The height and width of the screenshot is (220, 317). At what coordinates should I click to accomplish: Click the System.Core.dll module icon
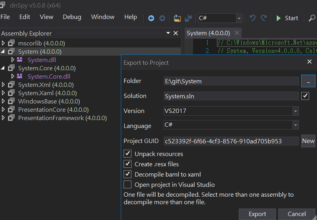[x=20, y=76]
